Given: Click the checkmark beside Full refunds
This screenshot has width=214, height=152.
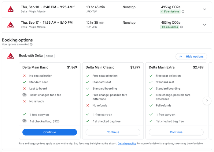Looking at the screenshot, I should (x=151, y=105).
